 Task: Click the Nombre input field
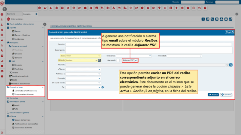point(149,44)
